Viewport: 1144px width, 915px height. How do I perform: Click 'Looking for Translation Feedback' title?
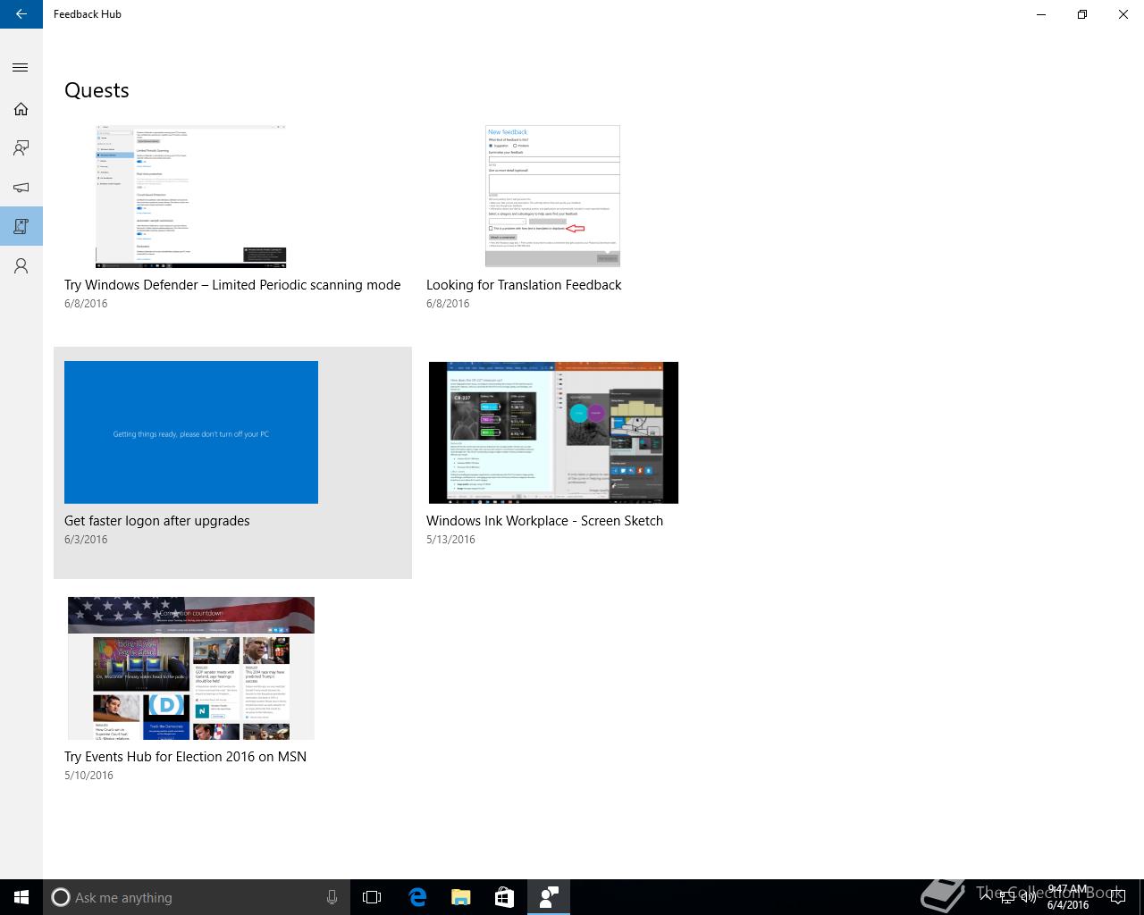(x=524, y=285)
